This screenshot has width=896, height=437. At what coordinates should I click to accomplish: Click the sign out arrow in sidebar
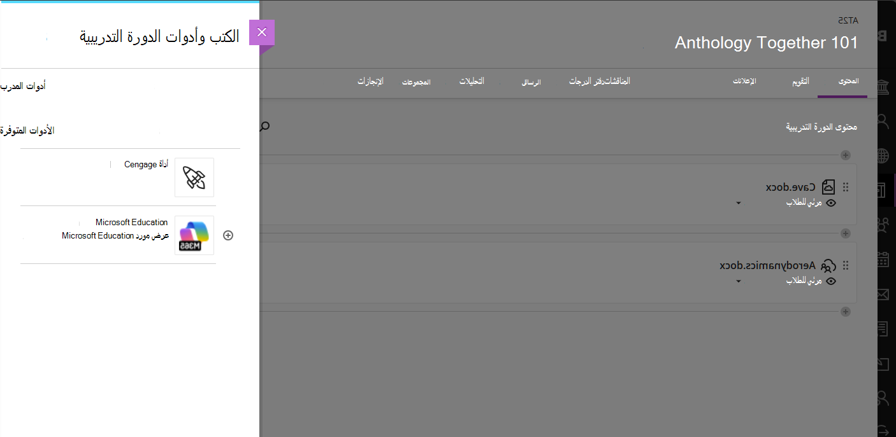coord(883,429)
